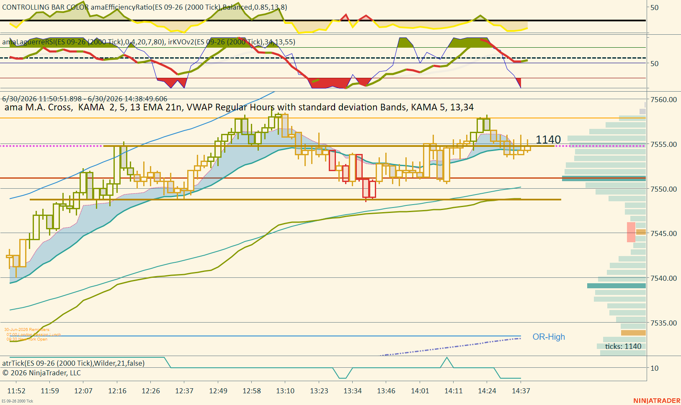Click the 12:26 time axis label
Screen dimensions: 681x405
point(151,391)
